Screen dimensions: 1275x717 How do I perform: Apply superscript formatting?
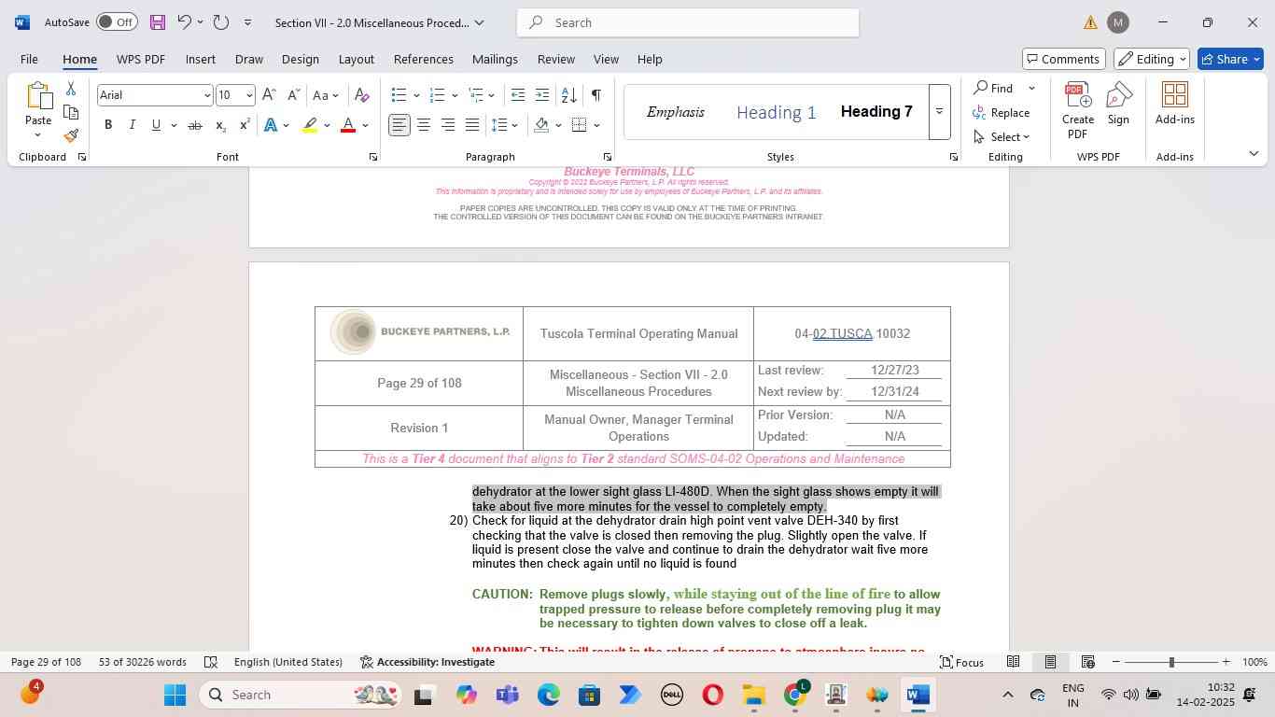(245, 125)
